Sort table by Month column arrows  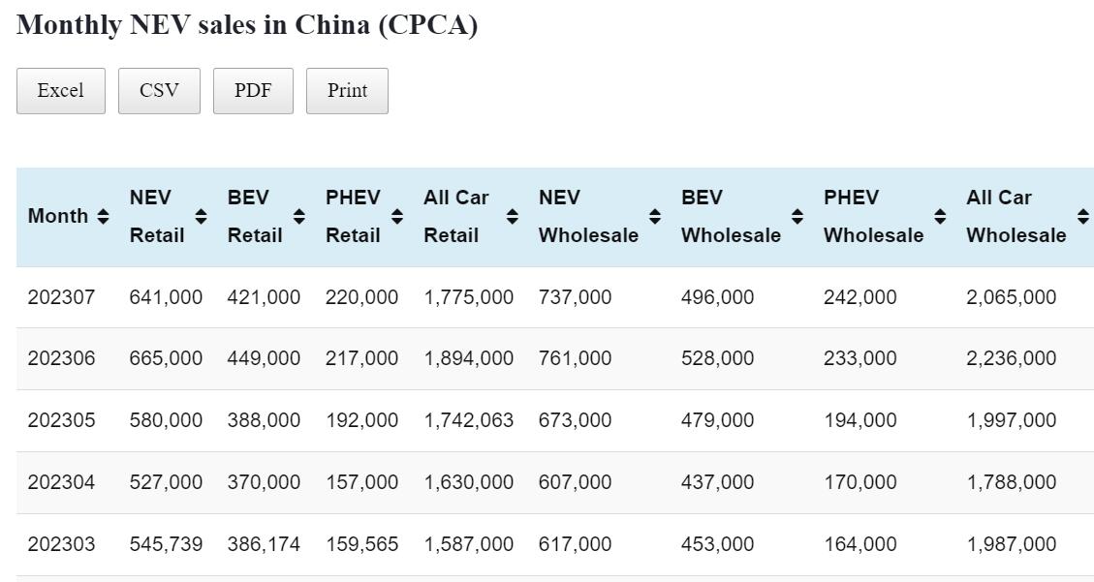pyautogui.click(x=103, y=217)
